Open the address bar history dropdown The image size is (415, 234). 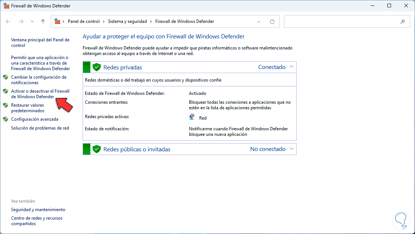[x=259, y=22]
